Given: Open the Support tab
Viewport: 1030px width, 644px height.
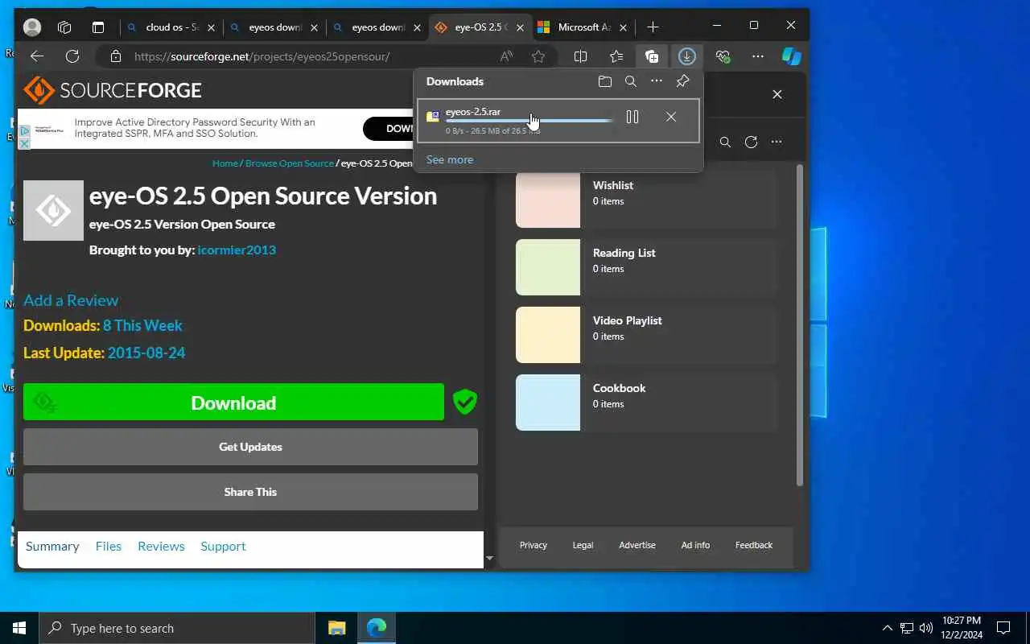Looking at the screenshot, I should click(x=223, y=546).
